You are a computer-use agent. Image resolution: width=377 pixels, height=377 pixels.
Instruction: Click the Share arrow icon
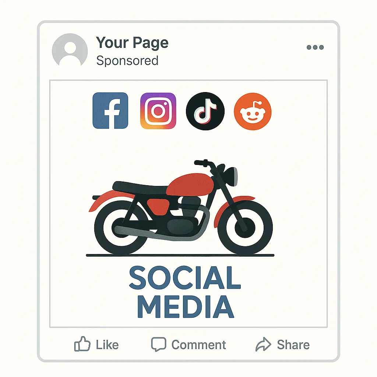tap(263, 344)
